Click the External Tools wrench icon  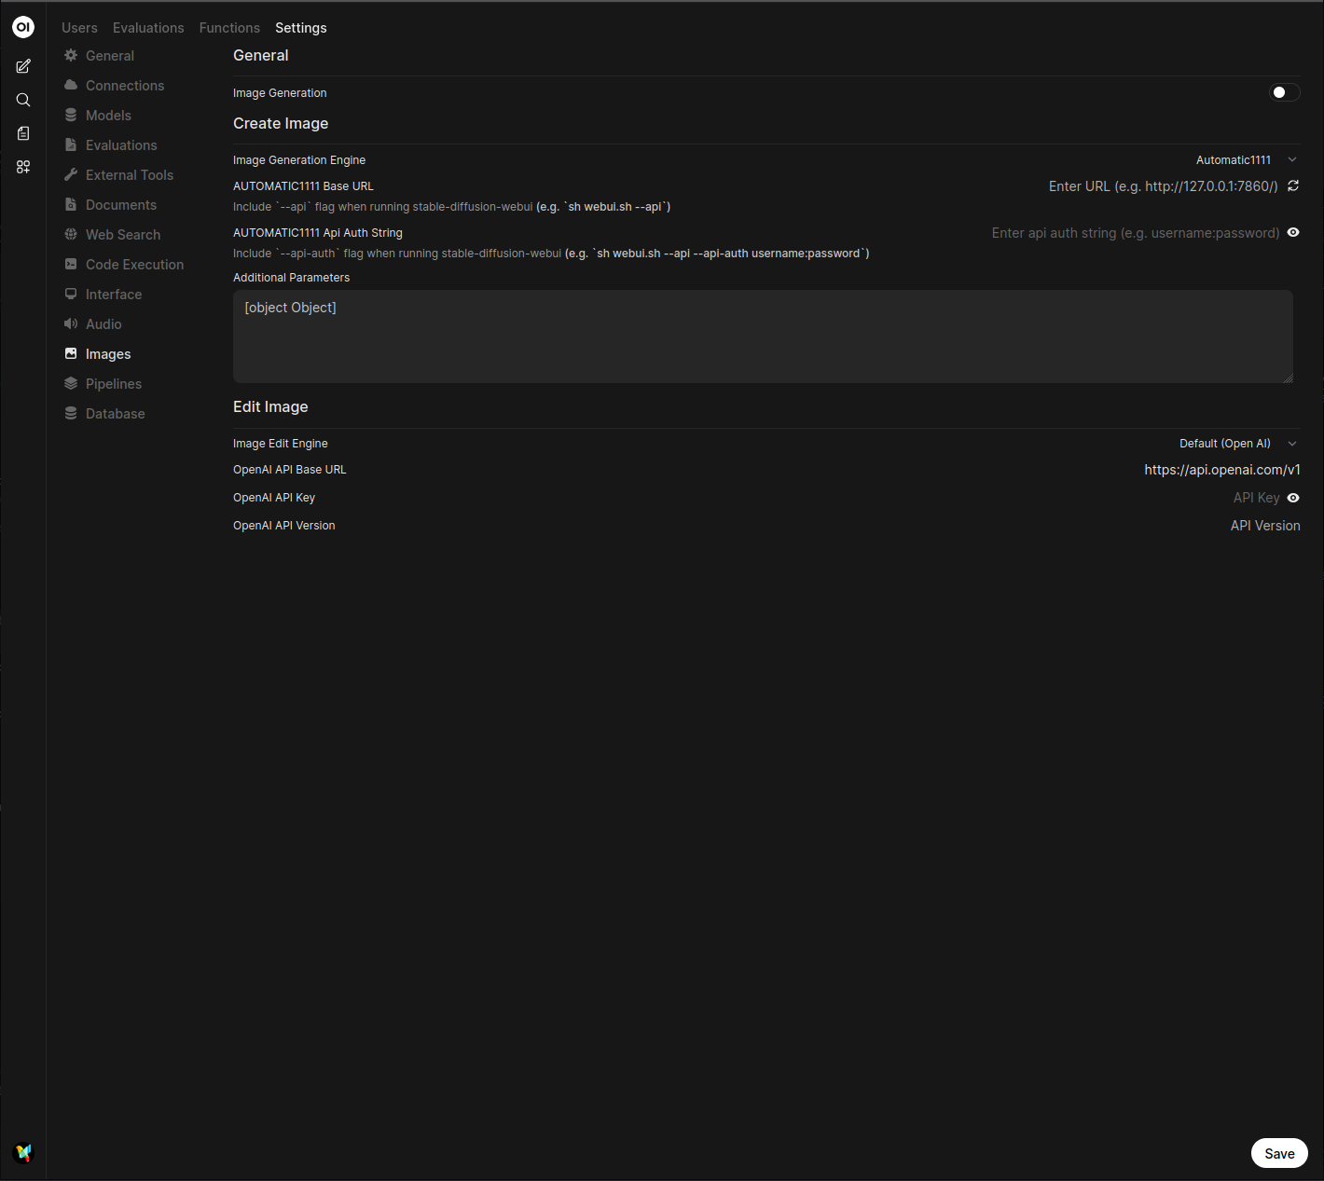point(71,174)
